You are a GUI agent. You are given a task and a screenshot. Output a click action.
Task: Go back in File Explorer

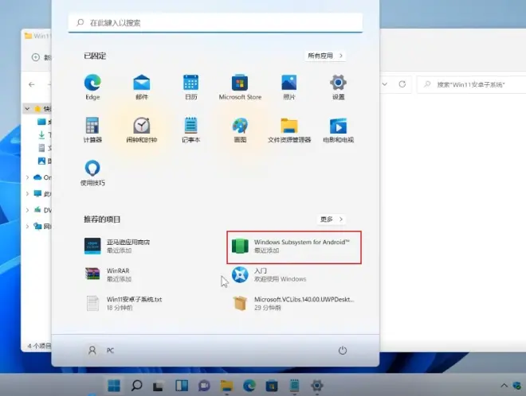(x=32, y=84)
